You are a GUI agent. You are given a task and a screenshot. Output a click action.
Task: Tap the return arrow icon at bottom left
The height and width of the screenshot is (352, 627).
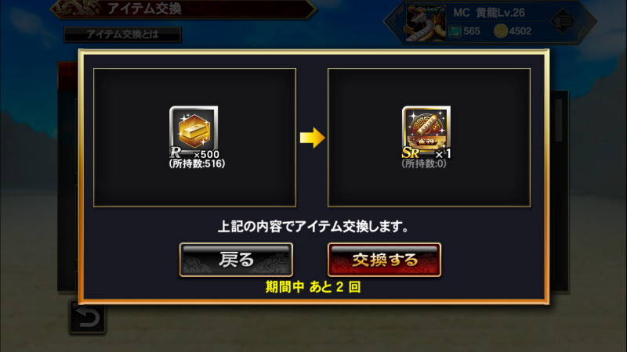tap(88, 318)
